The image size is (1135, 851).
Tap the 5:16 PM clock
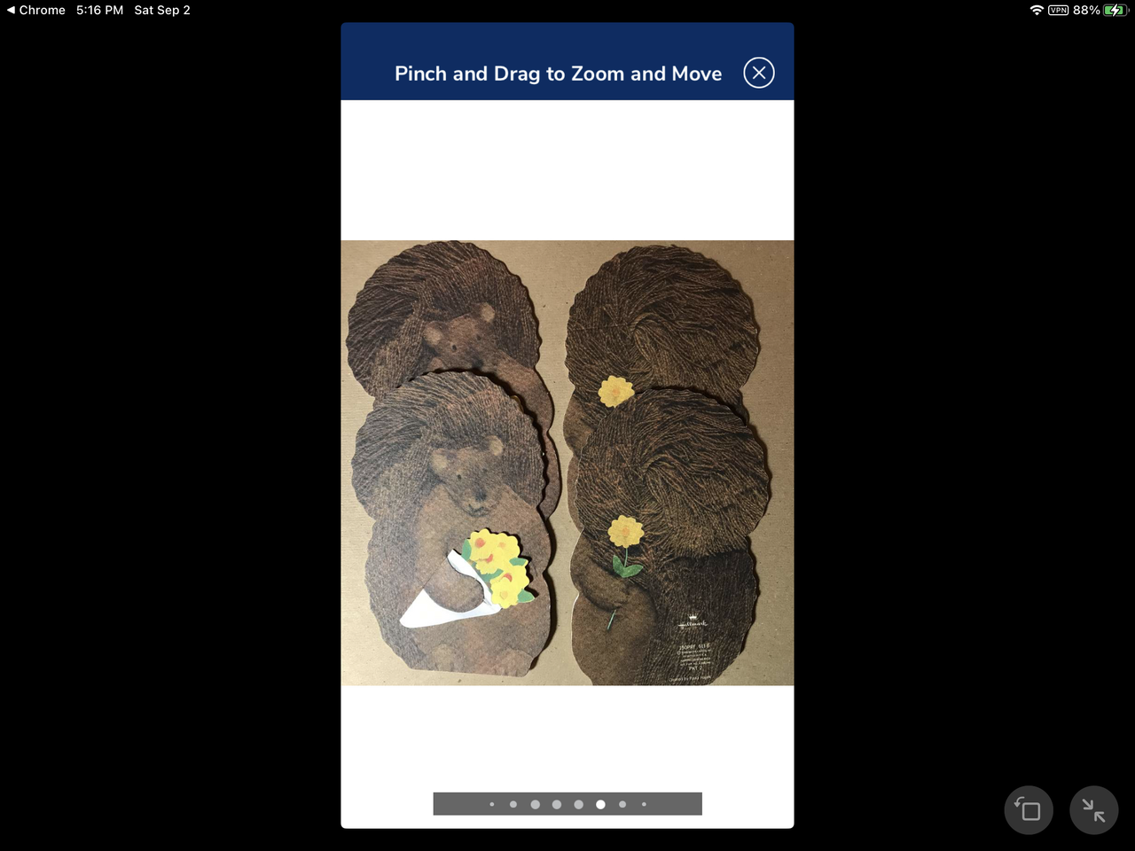99,10
